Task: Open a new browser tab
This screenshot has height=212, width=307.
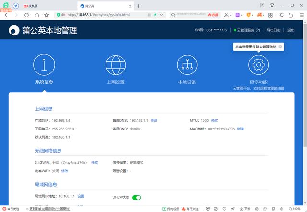Action: click(x=138, y=6)
